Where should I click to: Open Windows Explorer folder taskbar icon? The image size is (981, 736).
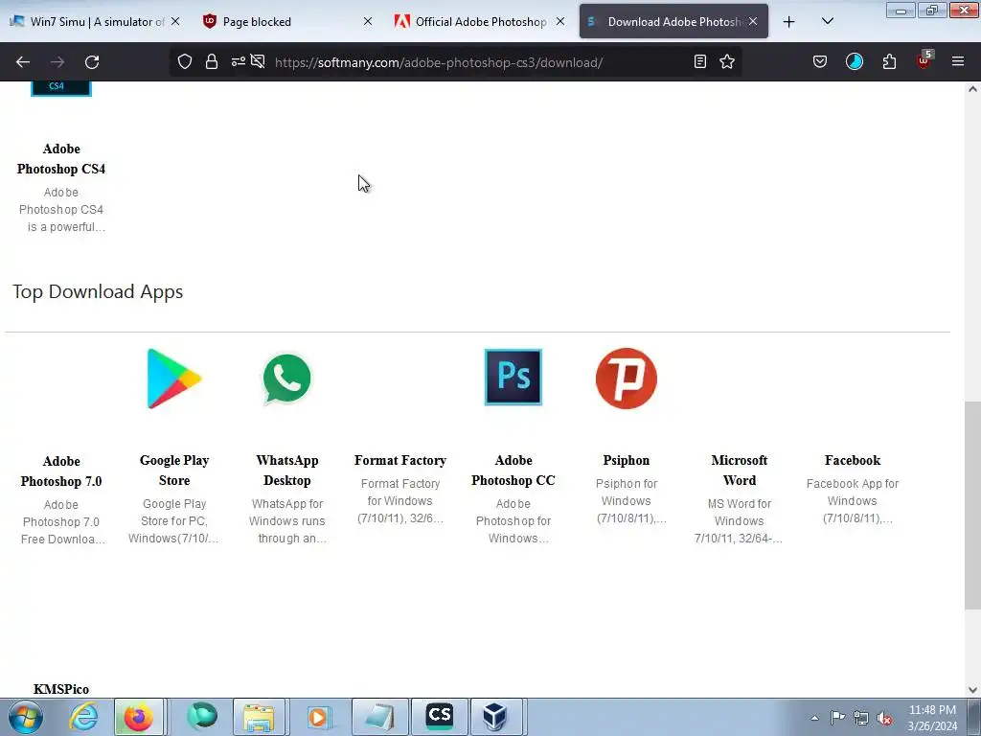(x=259, y=717)
